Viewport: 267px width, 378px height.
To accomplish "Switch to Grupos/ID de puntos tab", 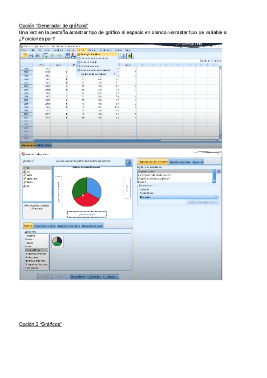I will click(69, 226).
